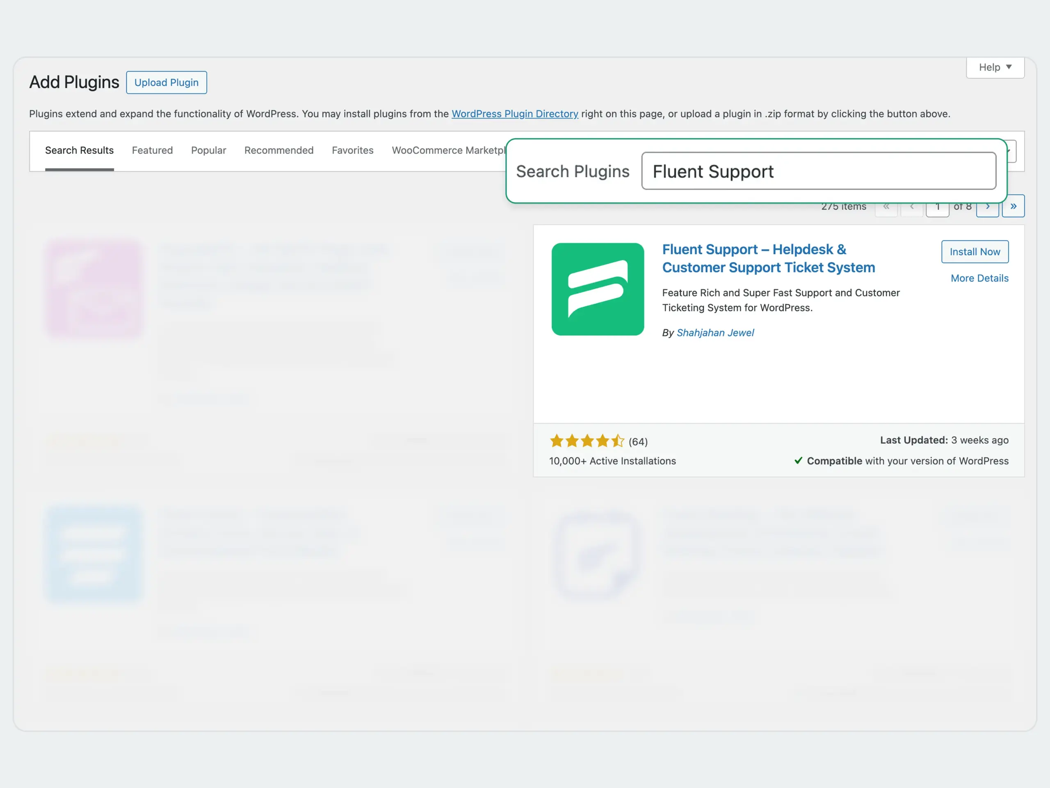Select the Search Results tab
The image size is (1050, 788).
(79, 151)
